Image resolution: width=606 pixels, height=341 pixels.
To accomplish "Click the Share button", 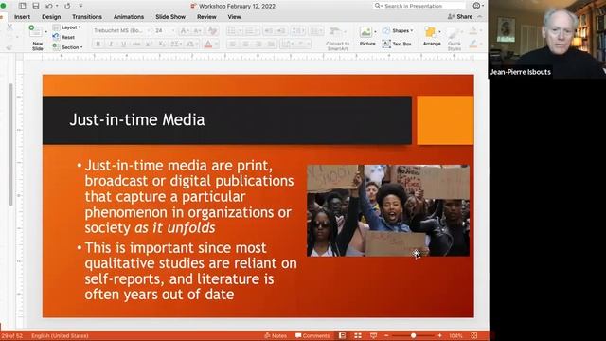I will [x=460, y=17].
